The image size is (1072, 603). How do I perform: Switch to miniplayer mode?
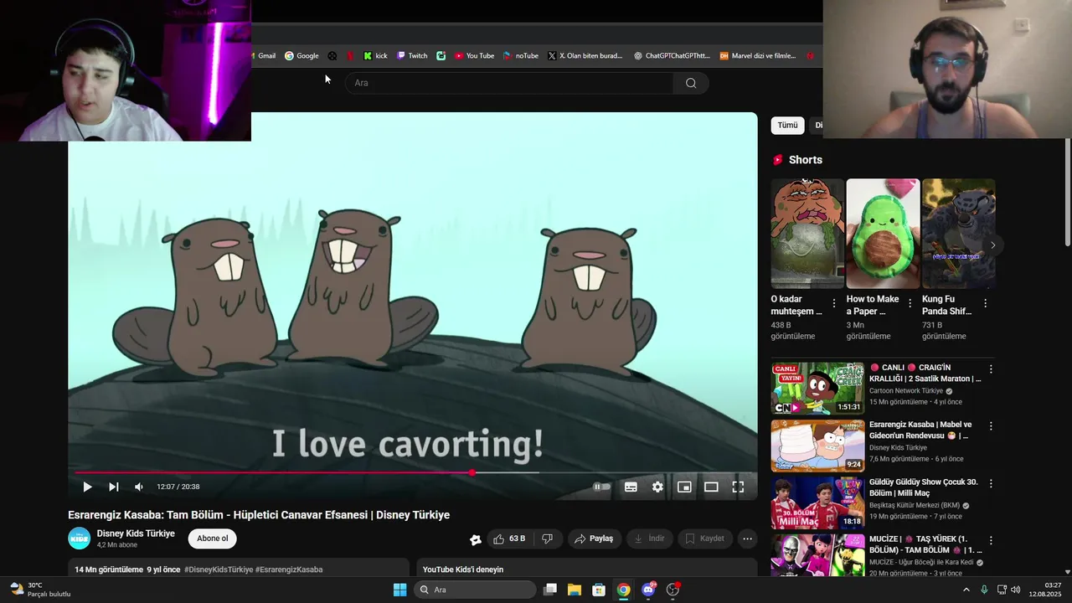pos(684,487)
